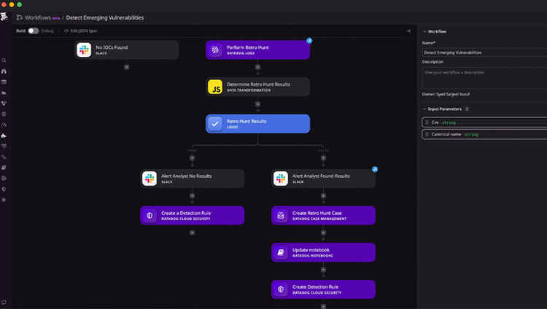This screenshot has width=547, height=309.
Task: Click blue edit badge on Perform Retro Hunt
Action: click(x=309, y=41)
